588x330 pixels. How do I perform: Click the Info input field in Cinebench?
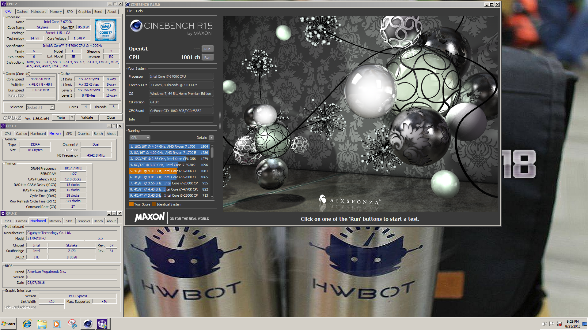(181, 119)
